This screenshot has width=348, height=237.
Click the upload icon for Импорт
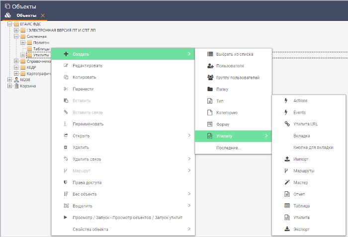click(x=286, y=159)
